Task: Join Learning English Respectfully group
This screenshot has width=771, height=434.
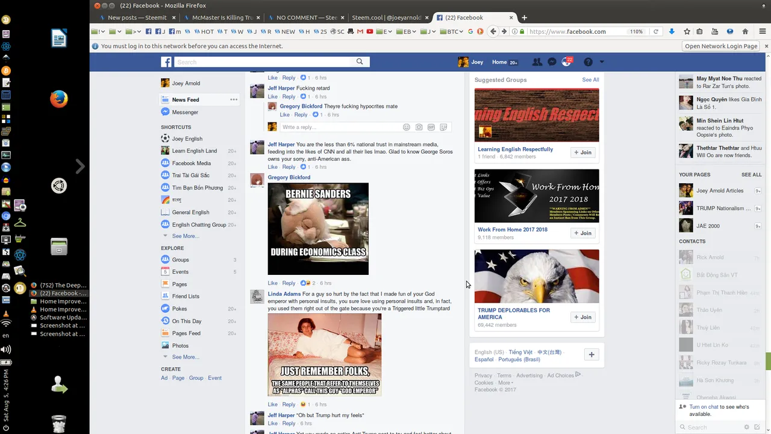Action: [x=582, y=153]
